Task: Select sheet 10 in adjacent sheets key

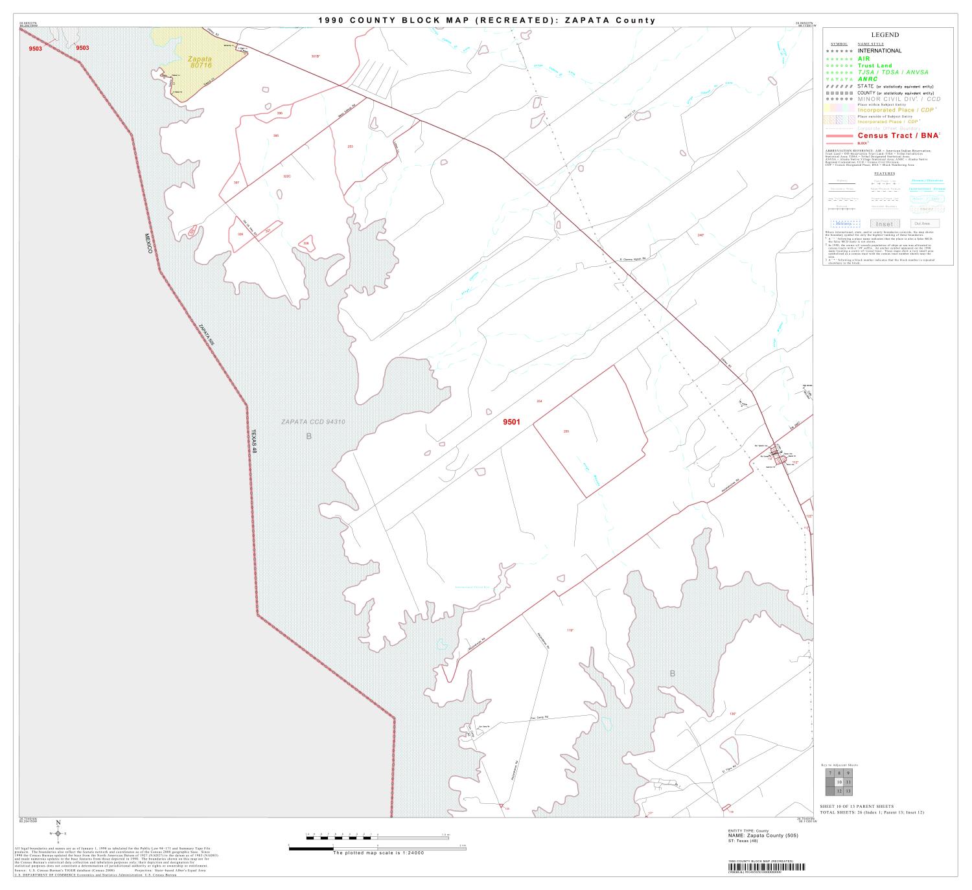Action: pyautogui.click(x=839, y=782)
